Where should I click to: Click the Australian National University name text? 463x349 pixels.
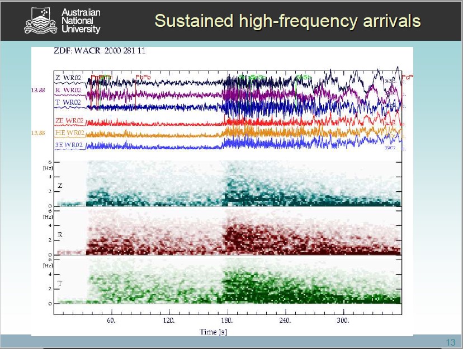81,21
